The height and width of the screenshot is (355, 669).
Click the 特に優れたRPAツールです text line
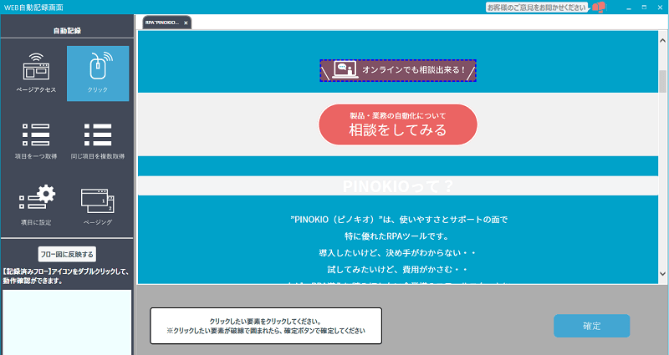click(396, 236)
